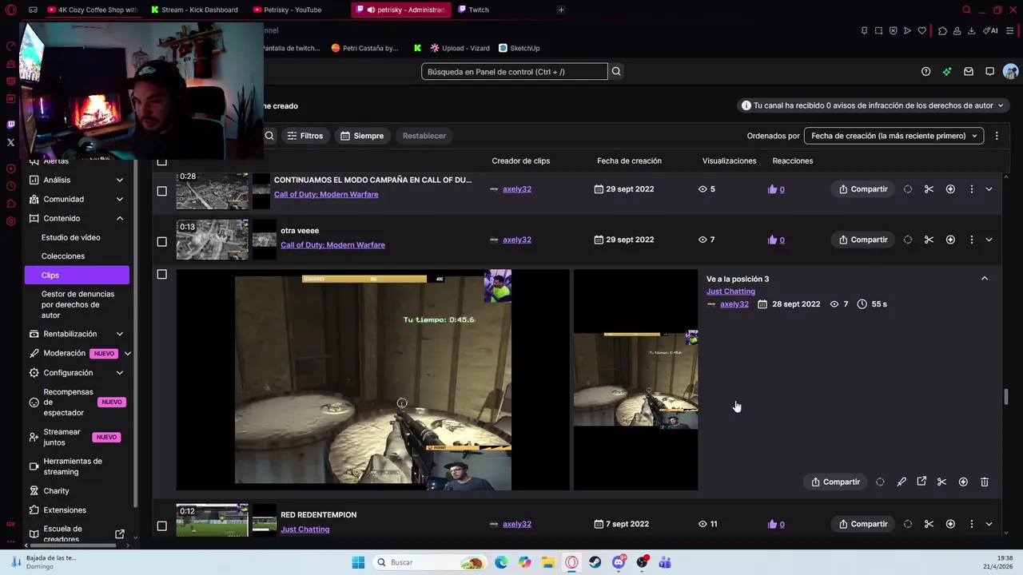
Task: Open Colecciones in the sidebar
Action: [x=63, y=256]
